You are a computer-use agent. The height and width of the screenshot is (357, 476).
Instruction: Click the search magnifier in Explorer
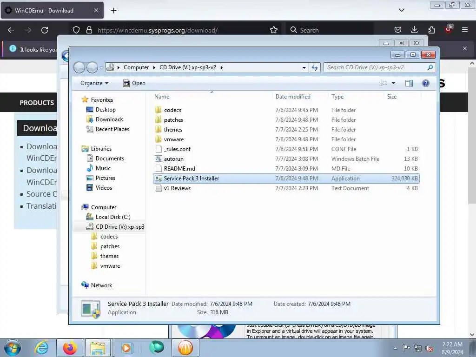[430, 67]
